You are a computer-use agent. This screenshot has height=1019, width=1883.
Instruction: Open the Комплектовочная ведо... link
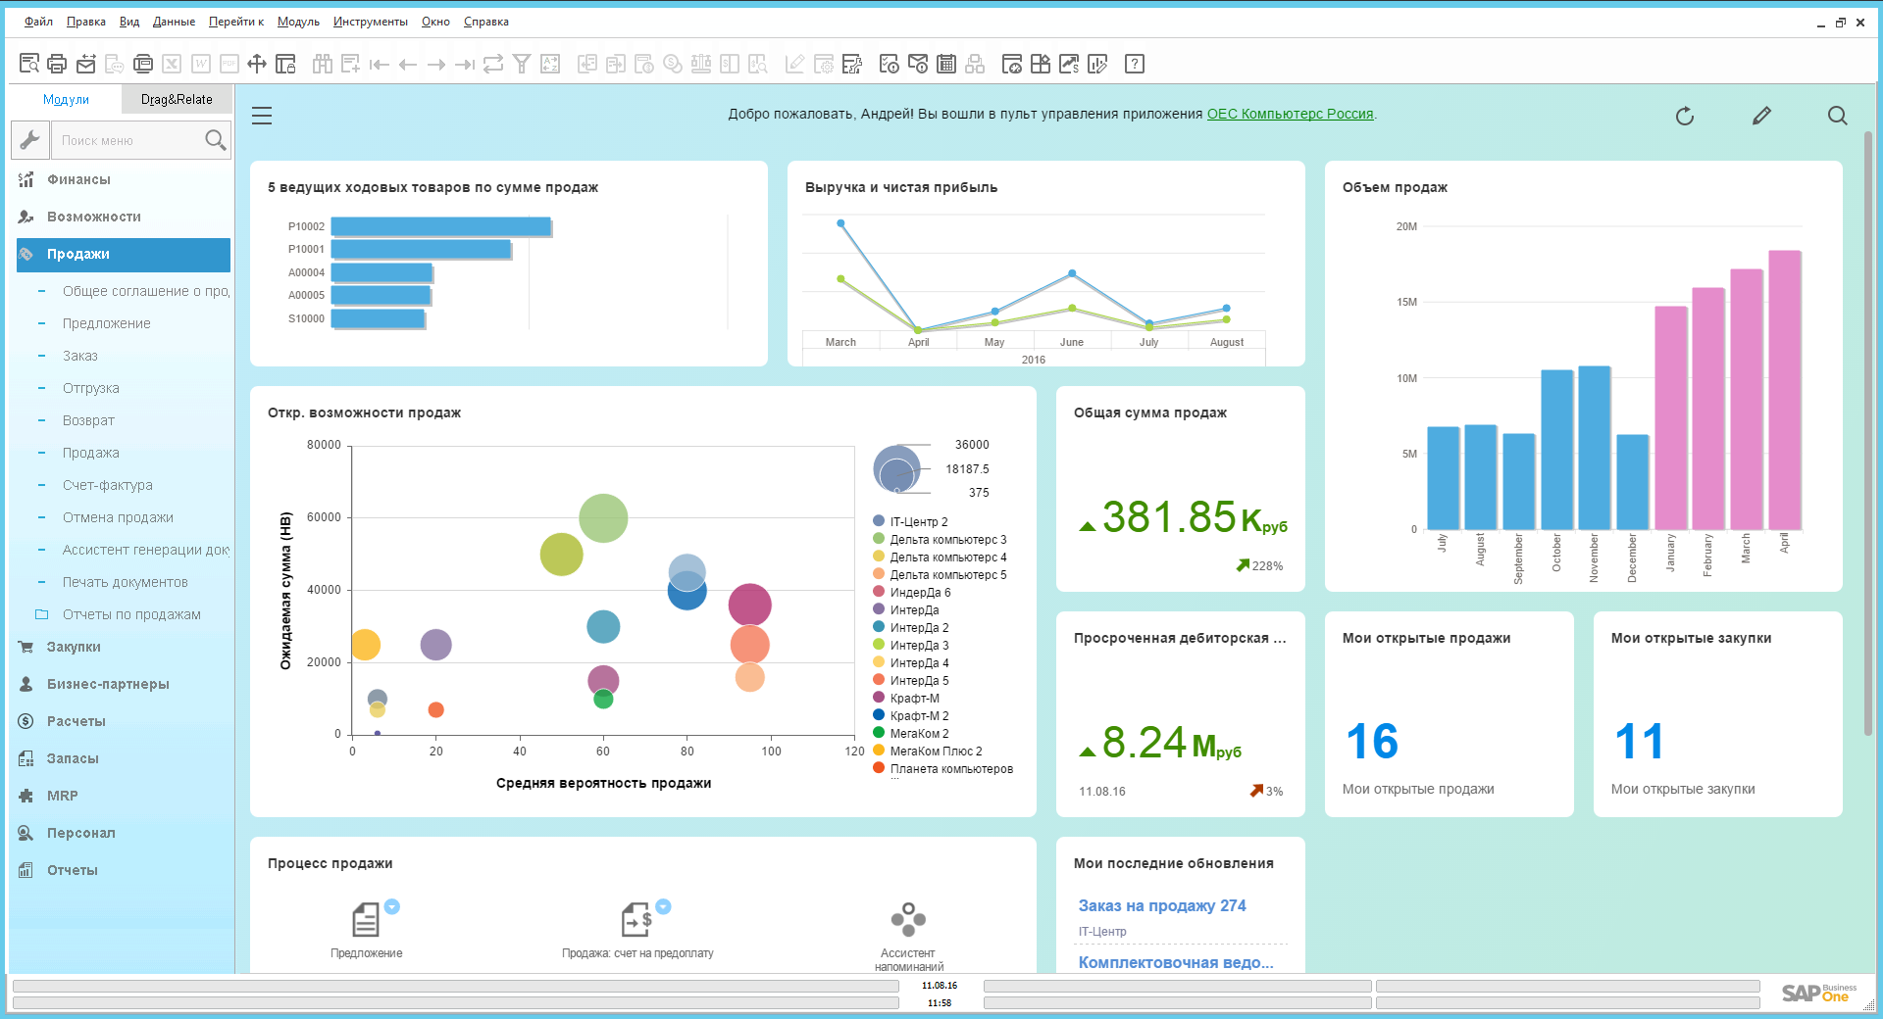(1176, 962)
